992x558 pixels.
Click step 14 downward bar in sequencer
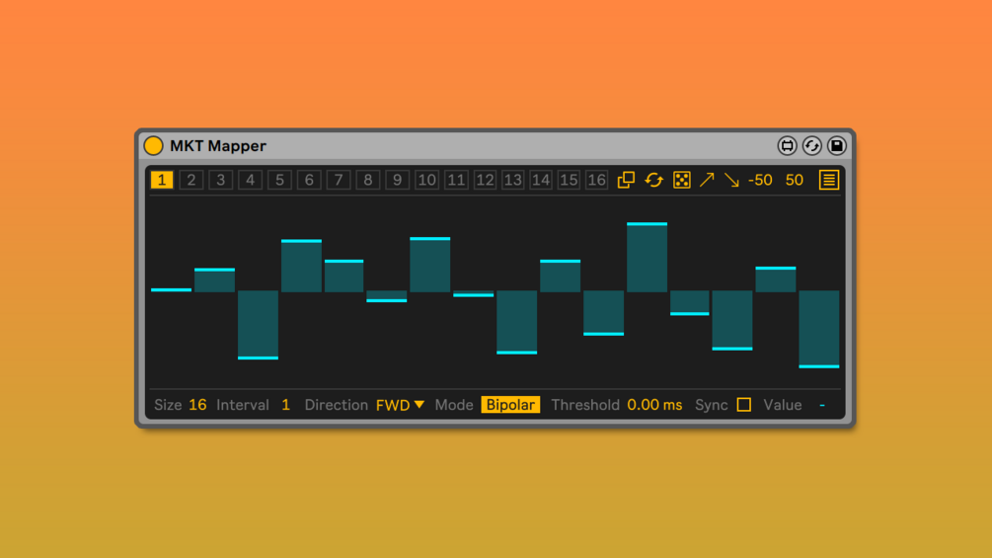click(x=732, y=320)
